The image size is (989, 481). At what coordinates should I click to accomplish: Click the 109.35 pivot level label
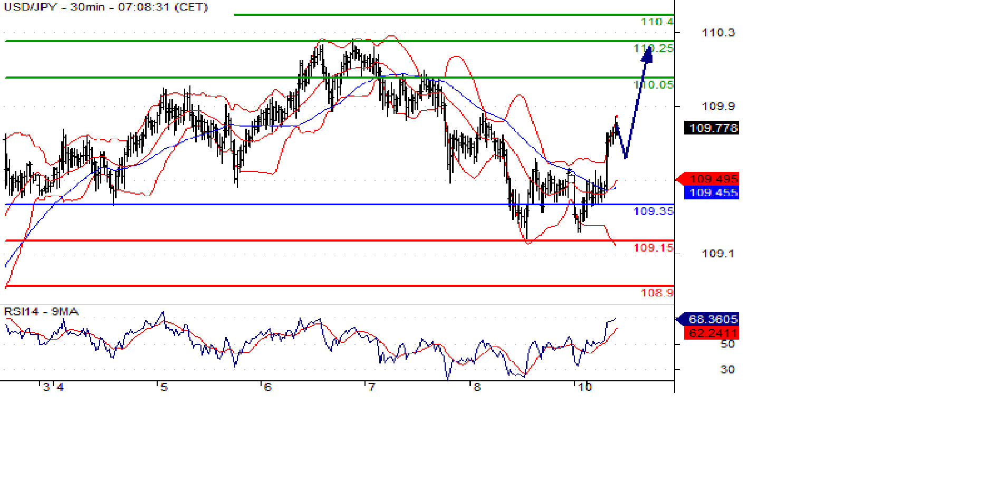click(654, 211)
